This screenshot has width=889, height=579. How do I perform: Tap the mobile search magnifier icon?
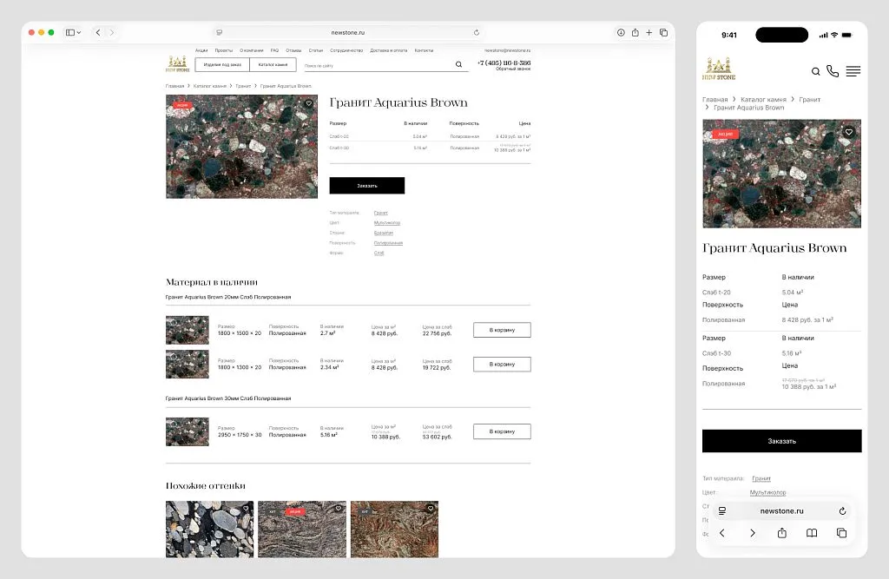(815, 71)
